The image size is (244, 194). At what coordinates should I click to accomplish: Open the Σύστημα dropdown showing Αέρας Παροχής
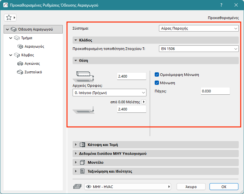pos(198,29)
